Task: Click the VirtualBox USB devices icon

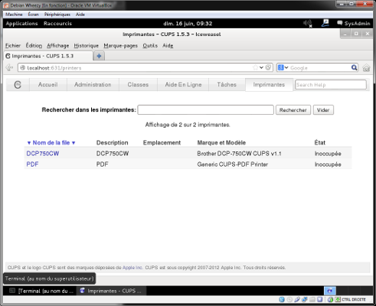Action: (297, 299)
